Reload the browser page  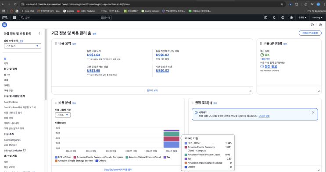pyautogui.click(x=15, y=4)
